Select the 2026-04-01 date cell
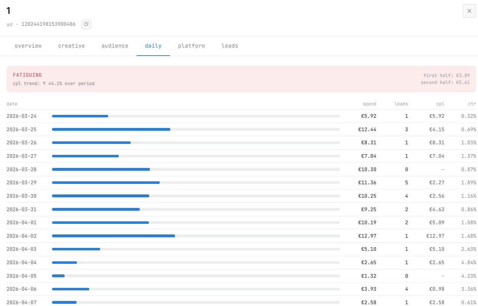This screenshot has height=306, width=478. 21,222
